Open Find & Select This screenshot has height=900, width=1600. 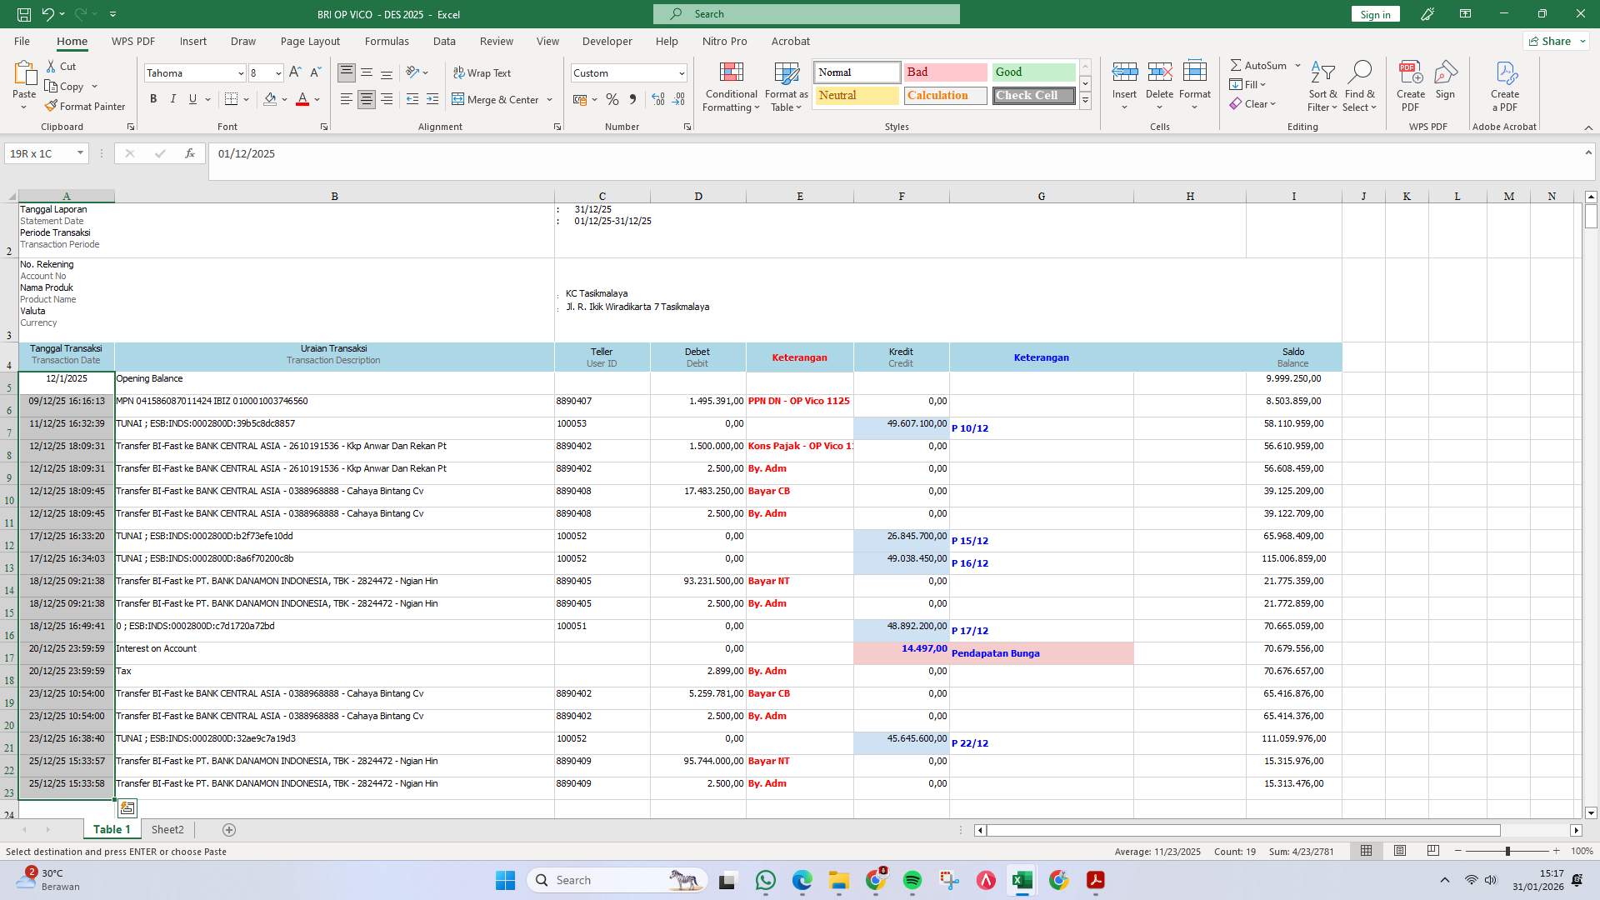coord(1360,86)
